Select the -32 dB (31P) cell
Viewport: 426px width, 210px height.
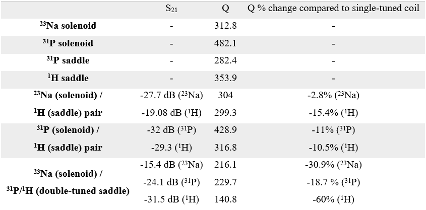[171, 130]
